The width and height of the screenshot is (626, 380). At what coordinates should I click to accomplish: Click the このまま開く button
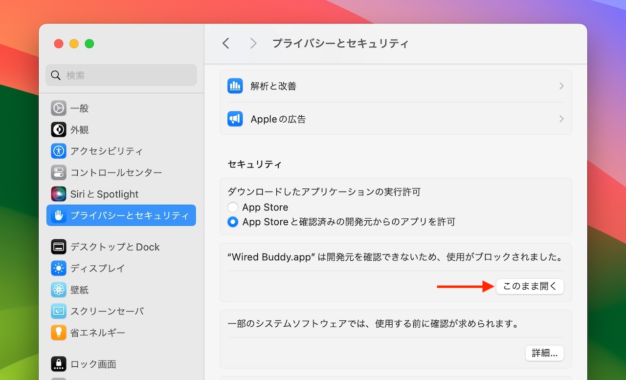tap(530, 287)
